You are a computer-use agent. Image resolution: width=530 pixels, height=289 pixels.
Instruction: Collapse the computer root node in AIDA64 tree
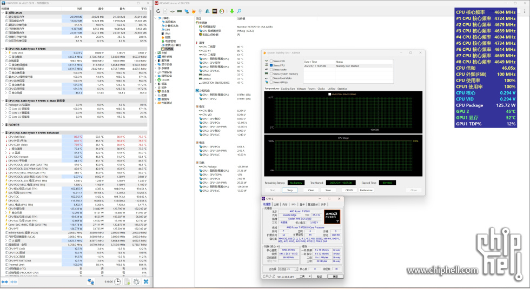tap(156, 18)
